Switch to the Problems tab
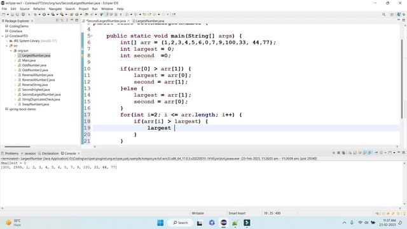The image size is (407, 229). [10, 153]
